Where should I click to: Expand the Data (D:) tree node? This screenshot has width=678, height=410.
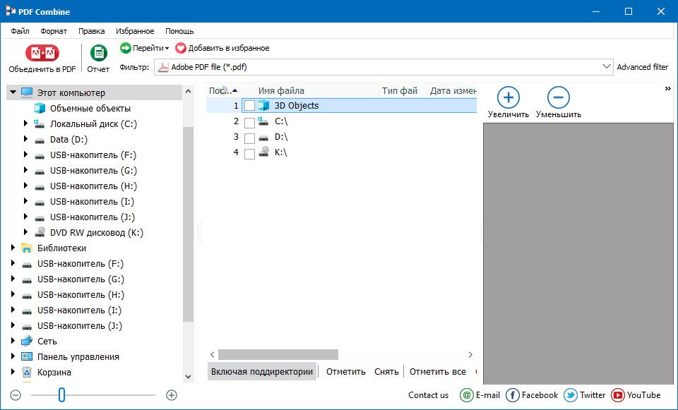(25, 139)
